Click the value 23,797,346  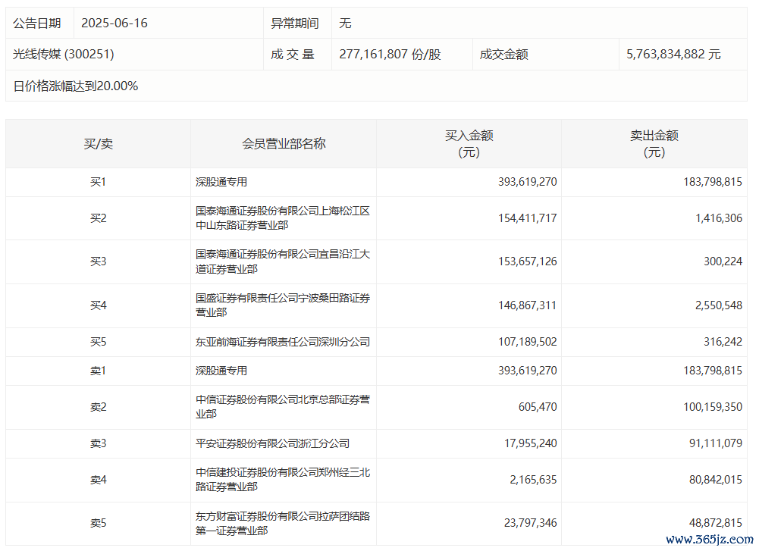coord(531,524)
